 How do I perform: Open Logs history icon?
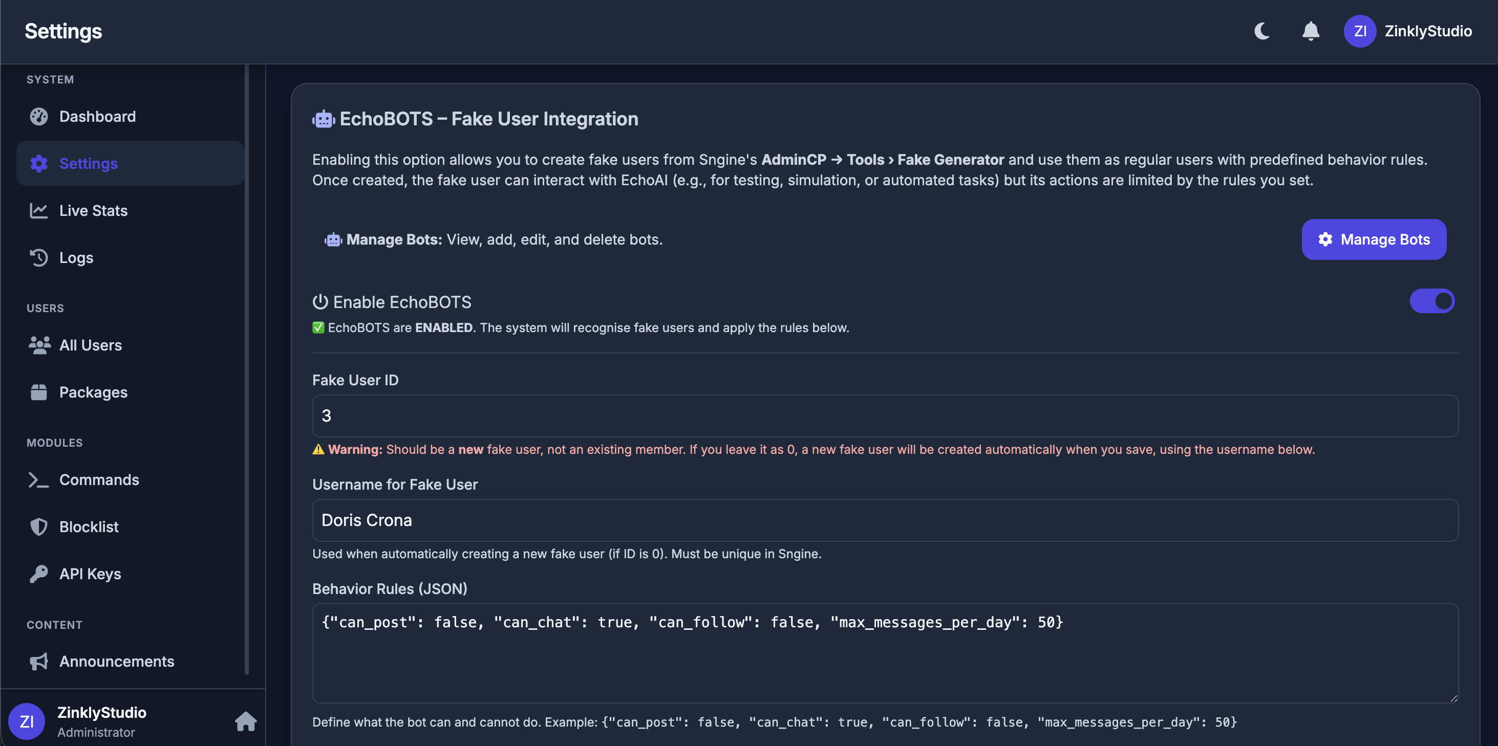pos(39,257)
